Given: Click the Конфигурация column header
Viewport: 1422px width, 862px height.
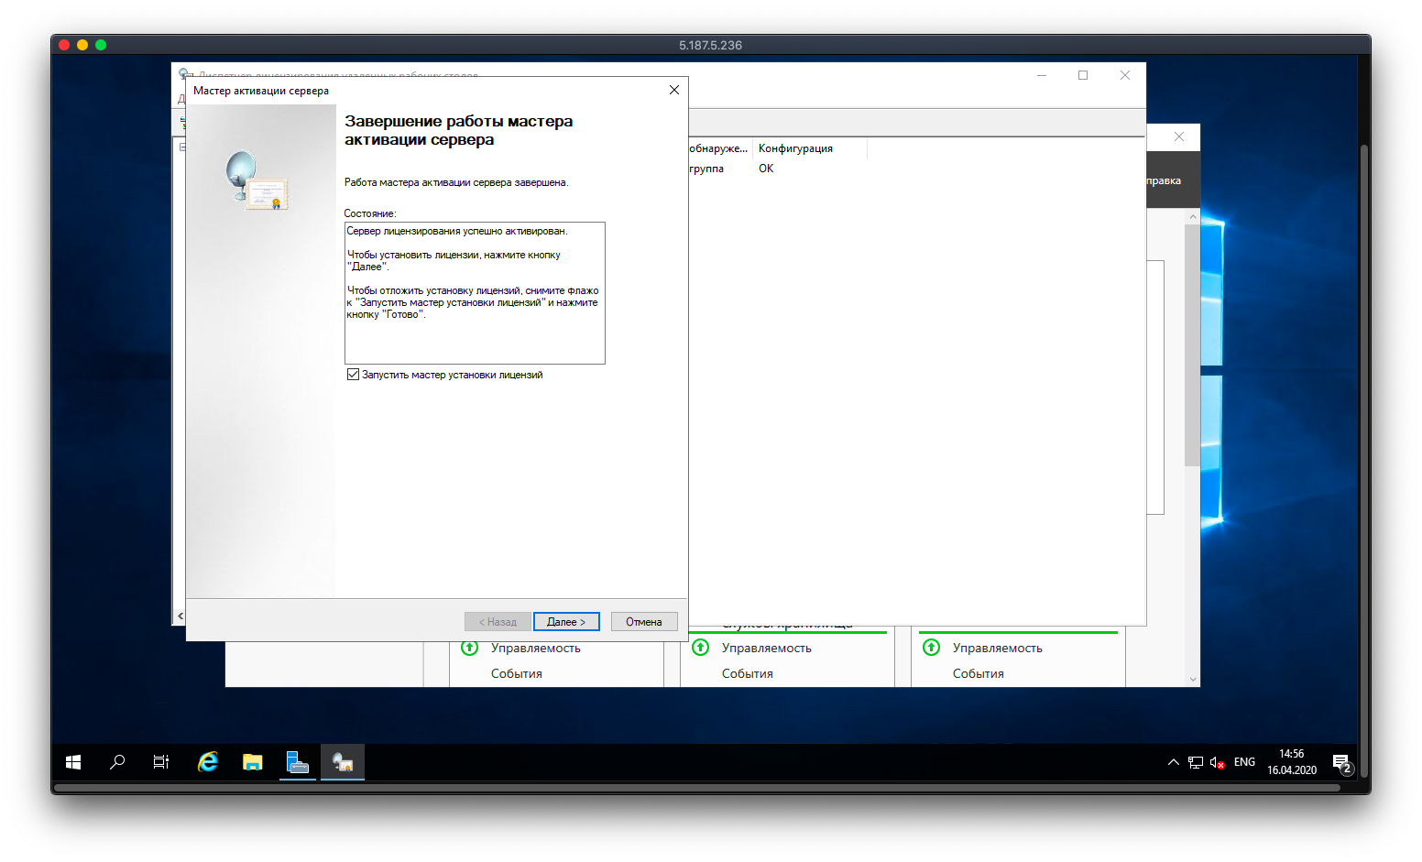Looking at the screenshot, I should pyautogui.click(x=810, y=148).
